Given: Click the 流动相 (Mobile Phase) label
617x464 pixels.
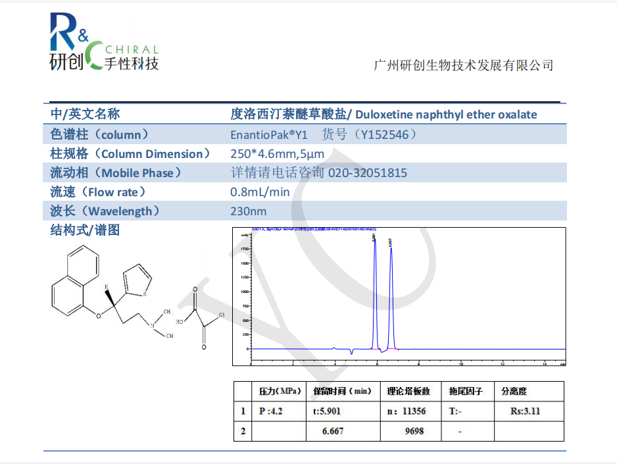Looking at the screenshot, I should [116, 173].
